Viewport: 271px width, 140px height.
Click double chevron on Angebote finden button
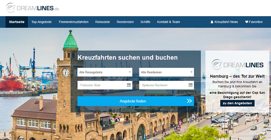pyautogui.click(x=189, y=101)
